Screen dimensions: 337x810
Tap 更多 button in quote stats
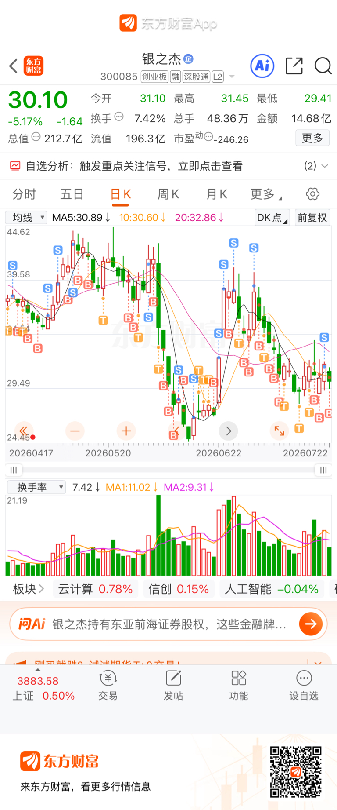pos(312,138)
